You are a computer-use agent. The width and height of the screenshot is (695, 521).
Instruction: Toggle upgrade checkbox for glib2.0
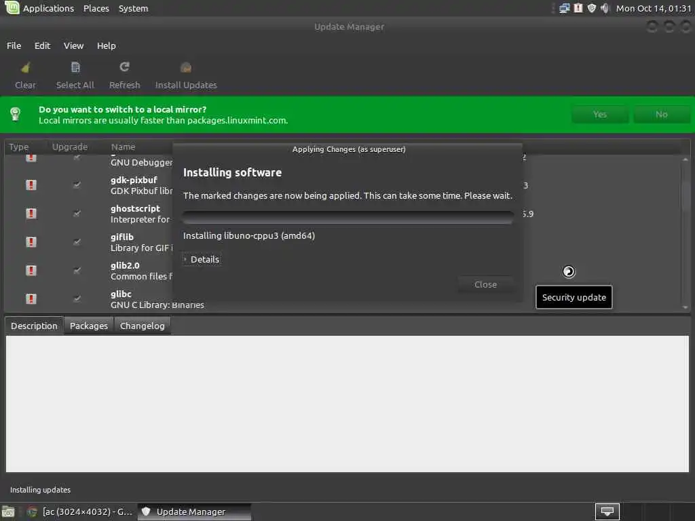(77, 270)
